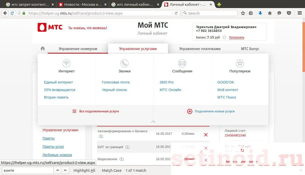The height and width of the screenshot is (175, 305).
Task: Open МТС Поиск link
Action: coord(227,97)
